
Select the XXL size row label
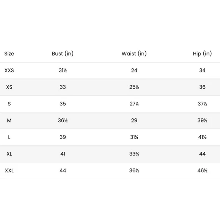(x=9, y=171)
